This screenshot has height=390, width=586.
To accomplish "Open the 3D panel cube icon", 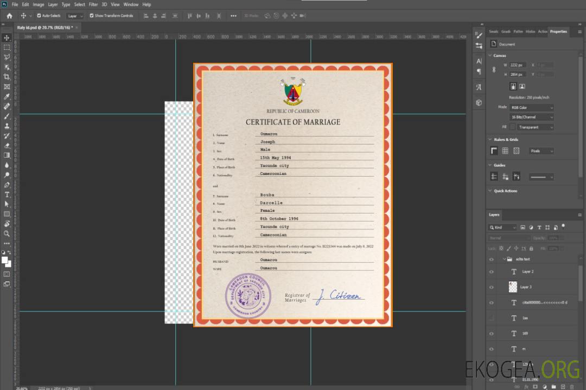I will [x=479, y=102].
